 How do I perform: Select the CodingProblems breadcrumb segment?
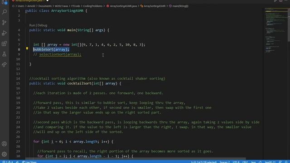point(92,6)
